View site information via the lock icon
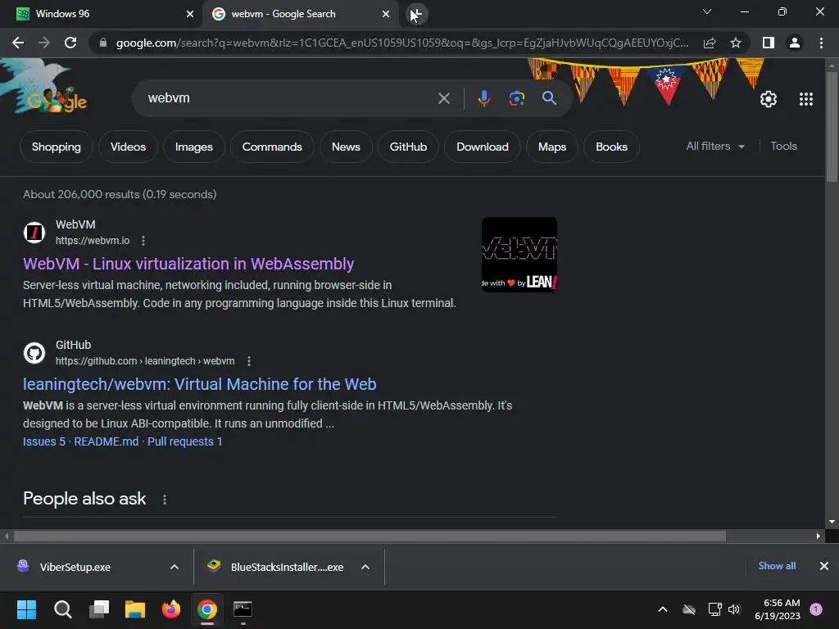Viewport: 839px width, 629px height. pos(103,43)
